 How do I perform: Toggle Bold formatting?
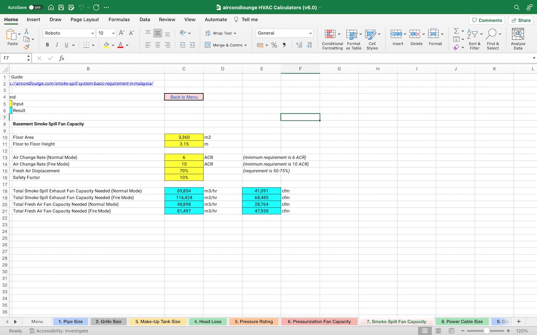click(47, 45)
